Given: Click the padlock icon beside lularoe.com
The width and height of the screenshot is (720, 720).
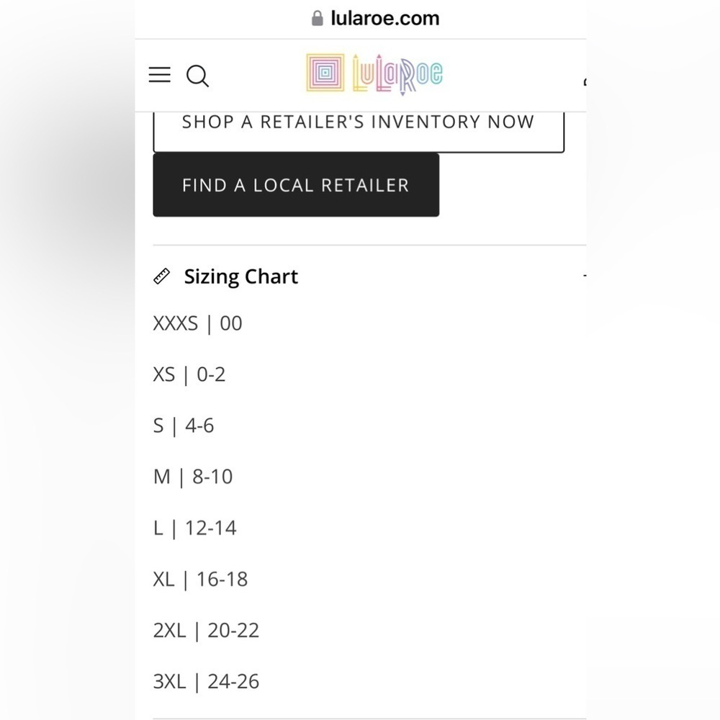Looking at the screenshot, I should pyautogui.click(x=318, y=19).
